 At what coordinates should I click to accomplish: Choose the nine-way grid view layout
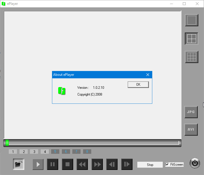click(x=192, y=57)
